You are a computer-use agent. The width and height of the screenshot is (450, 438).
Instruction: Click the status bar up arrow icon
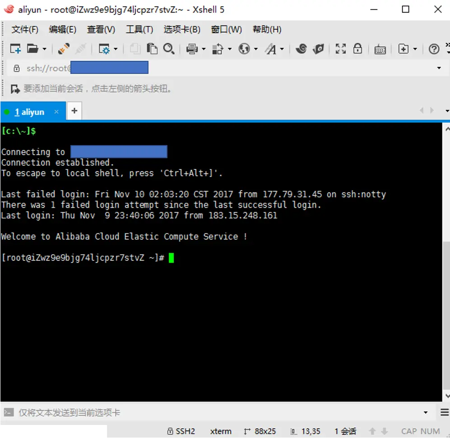tap(372, 431)
